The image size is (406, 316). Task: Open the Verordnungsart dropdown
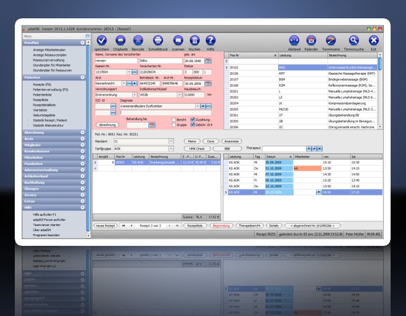click(134, 95)
